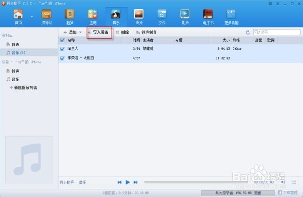The height and width of the screenshot is (197, 303).
Task: Click the playback progress slider
Action: click(196, 182)
